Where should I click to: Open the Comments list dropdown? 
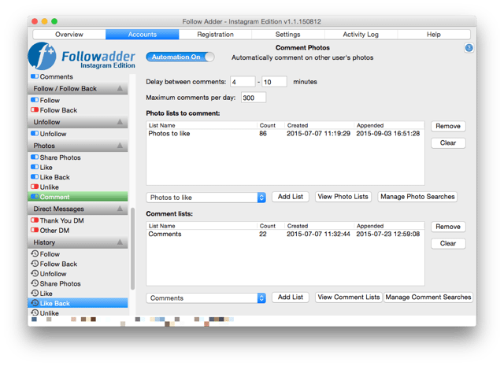pyautogui.click(x=206, y=298)
